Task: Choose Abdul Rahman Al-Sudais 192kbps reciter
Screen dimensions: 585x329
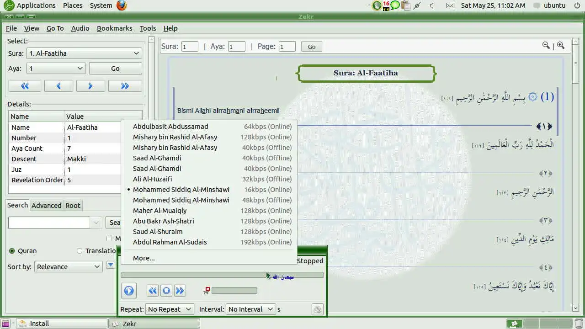Action: click(x=210, y=242)
